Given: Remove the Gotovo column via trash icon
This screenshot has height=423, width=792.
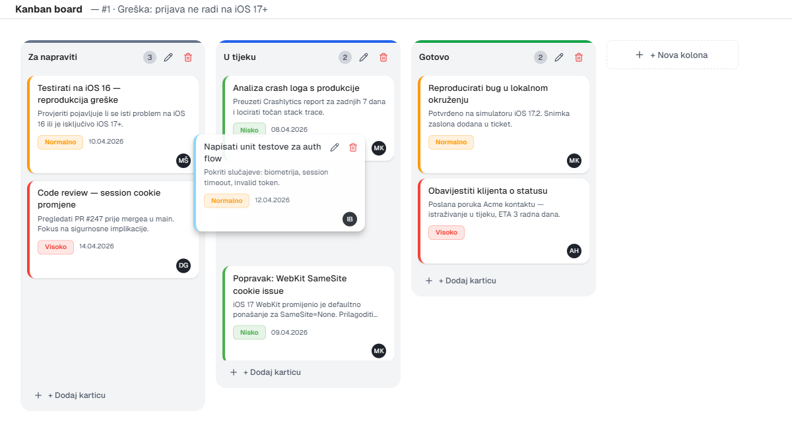Looking at the screenshot, I should click(x=579, y=57).
